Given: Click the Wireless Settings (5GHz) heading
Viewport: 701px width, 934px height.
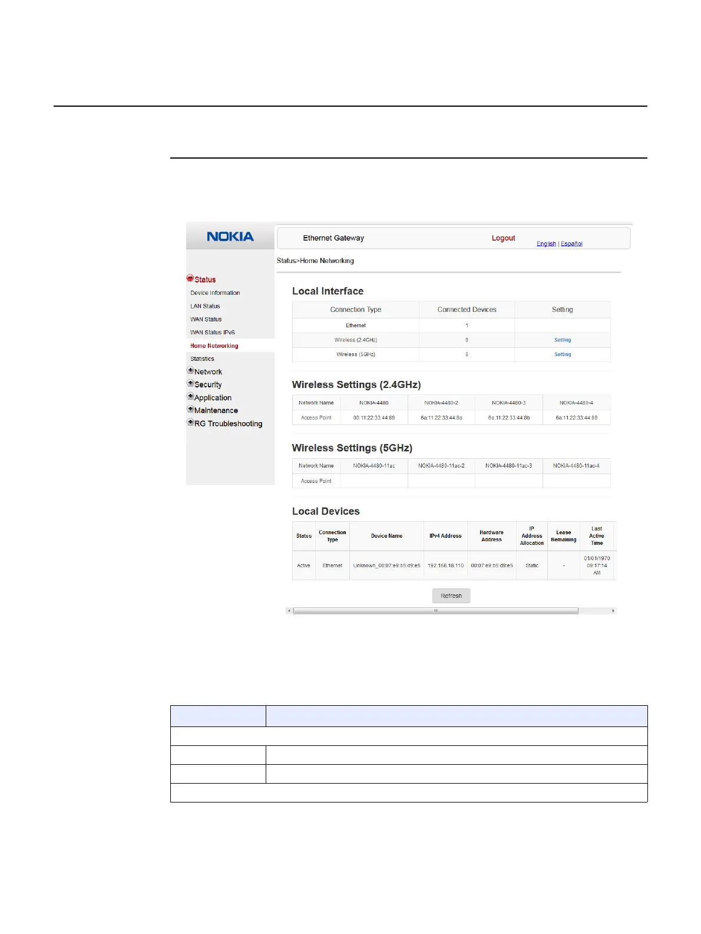Looking at the screenshot, I should click(x=352, y=448).
